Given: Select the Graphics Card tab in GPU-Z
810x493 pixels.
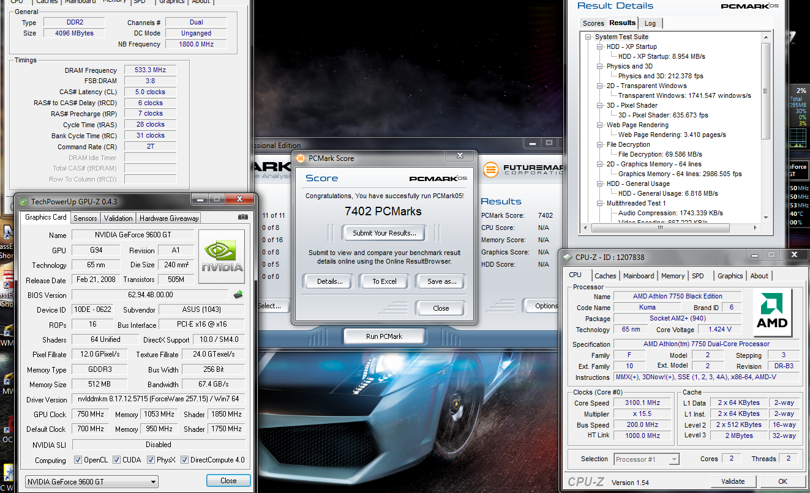Looking at the screenshot, I should [46, 217].
